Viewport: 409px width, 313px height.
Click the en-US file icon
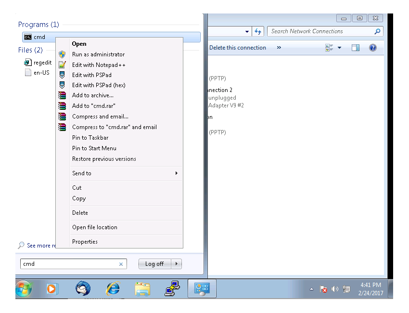pyautogui.click(x=28, y=72)
